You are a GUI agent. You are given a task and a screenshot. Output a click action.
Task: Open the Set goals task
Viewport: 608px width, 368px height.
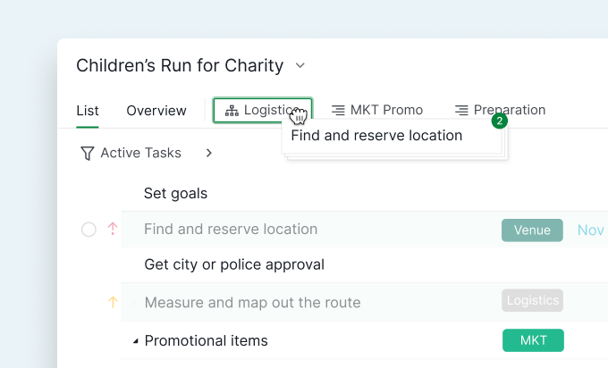pyautogui.click(x=175, y=193)
